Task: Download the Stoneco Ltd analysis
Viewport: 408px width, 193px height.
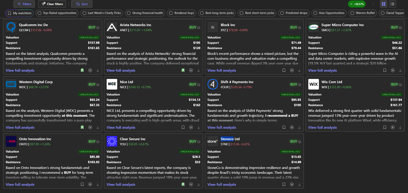Action: (299, 185)
